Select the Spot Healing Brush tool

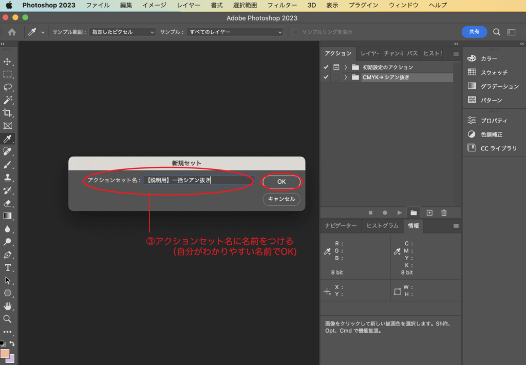[7, 151]
